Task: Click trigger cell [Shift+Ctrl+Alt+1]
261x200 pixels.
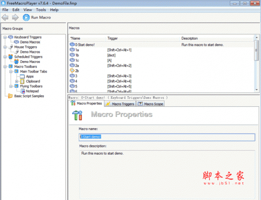Action: 119,50
